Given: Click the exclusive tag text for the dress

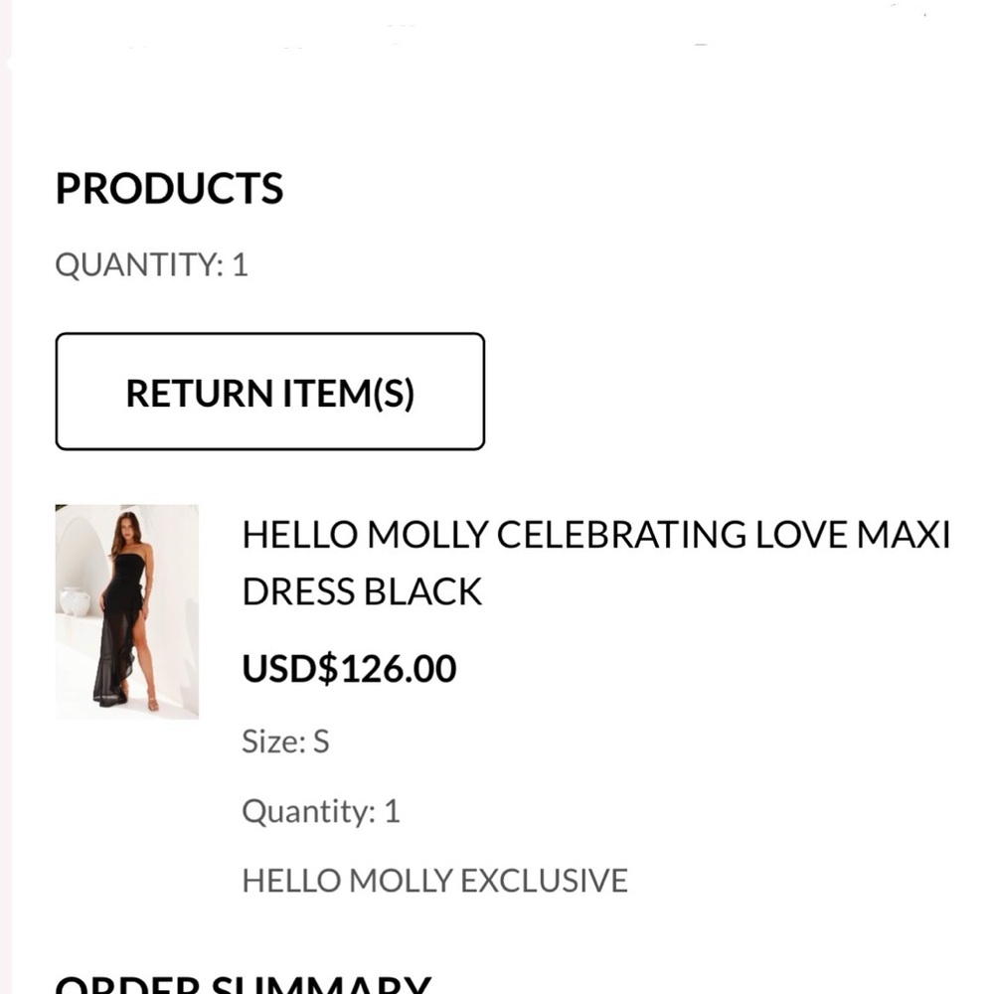Looking at the screenshot, I should tap(434, 879).
